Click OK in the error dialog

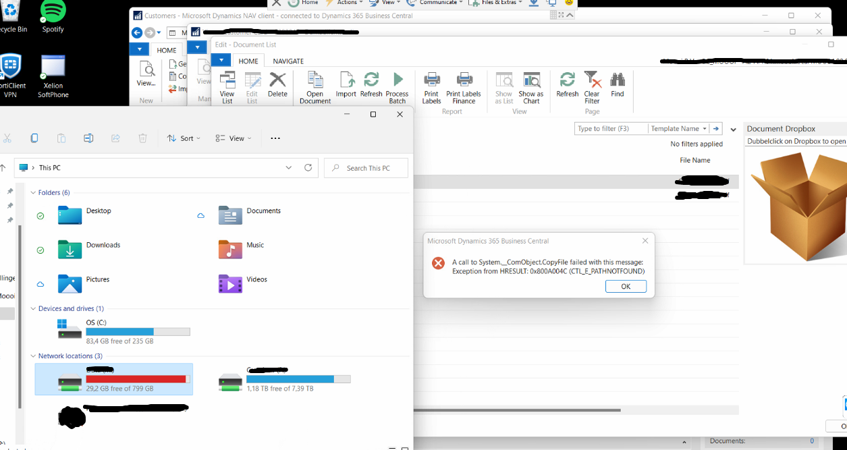click(x=626, y=287)
